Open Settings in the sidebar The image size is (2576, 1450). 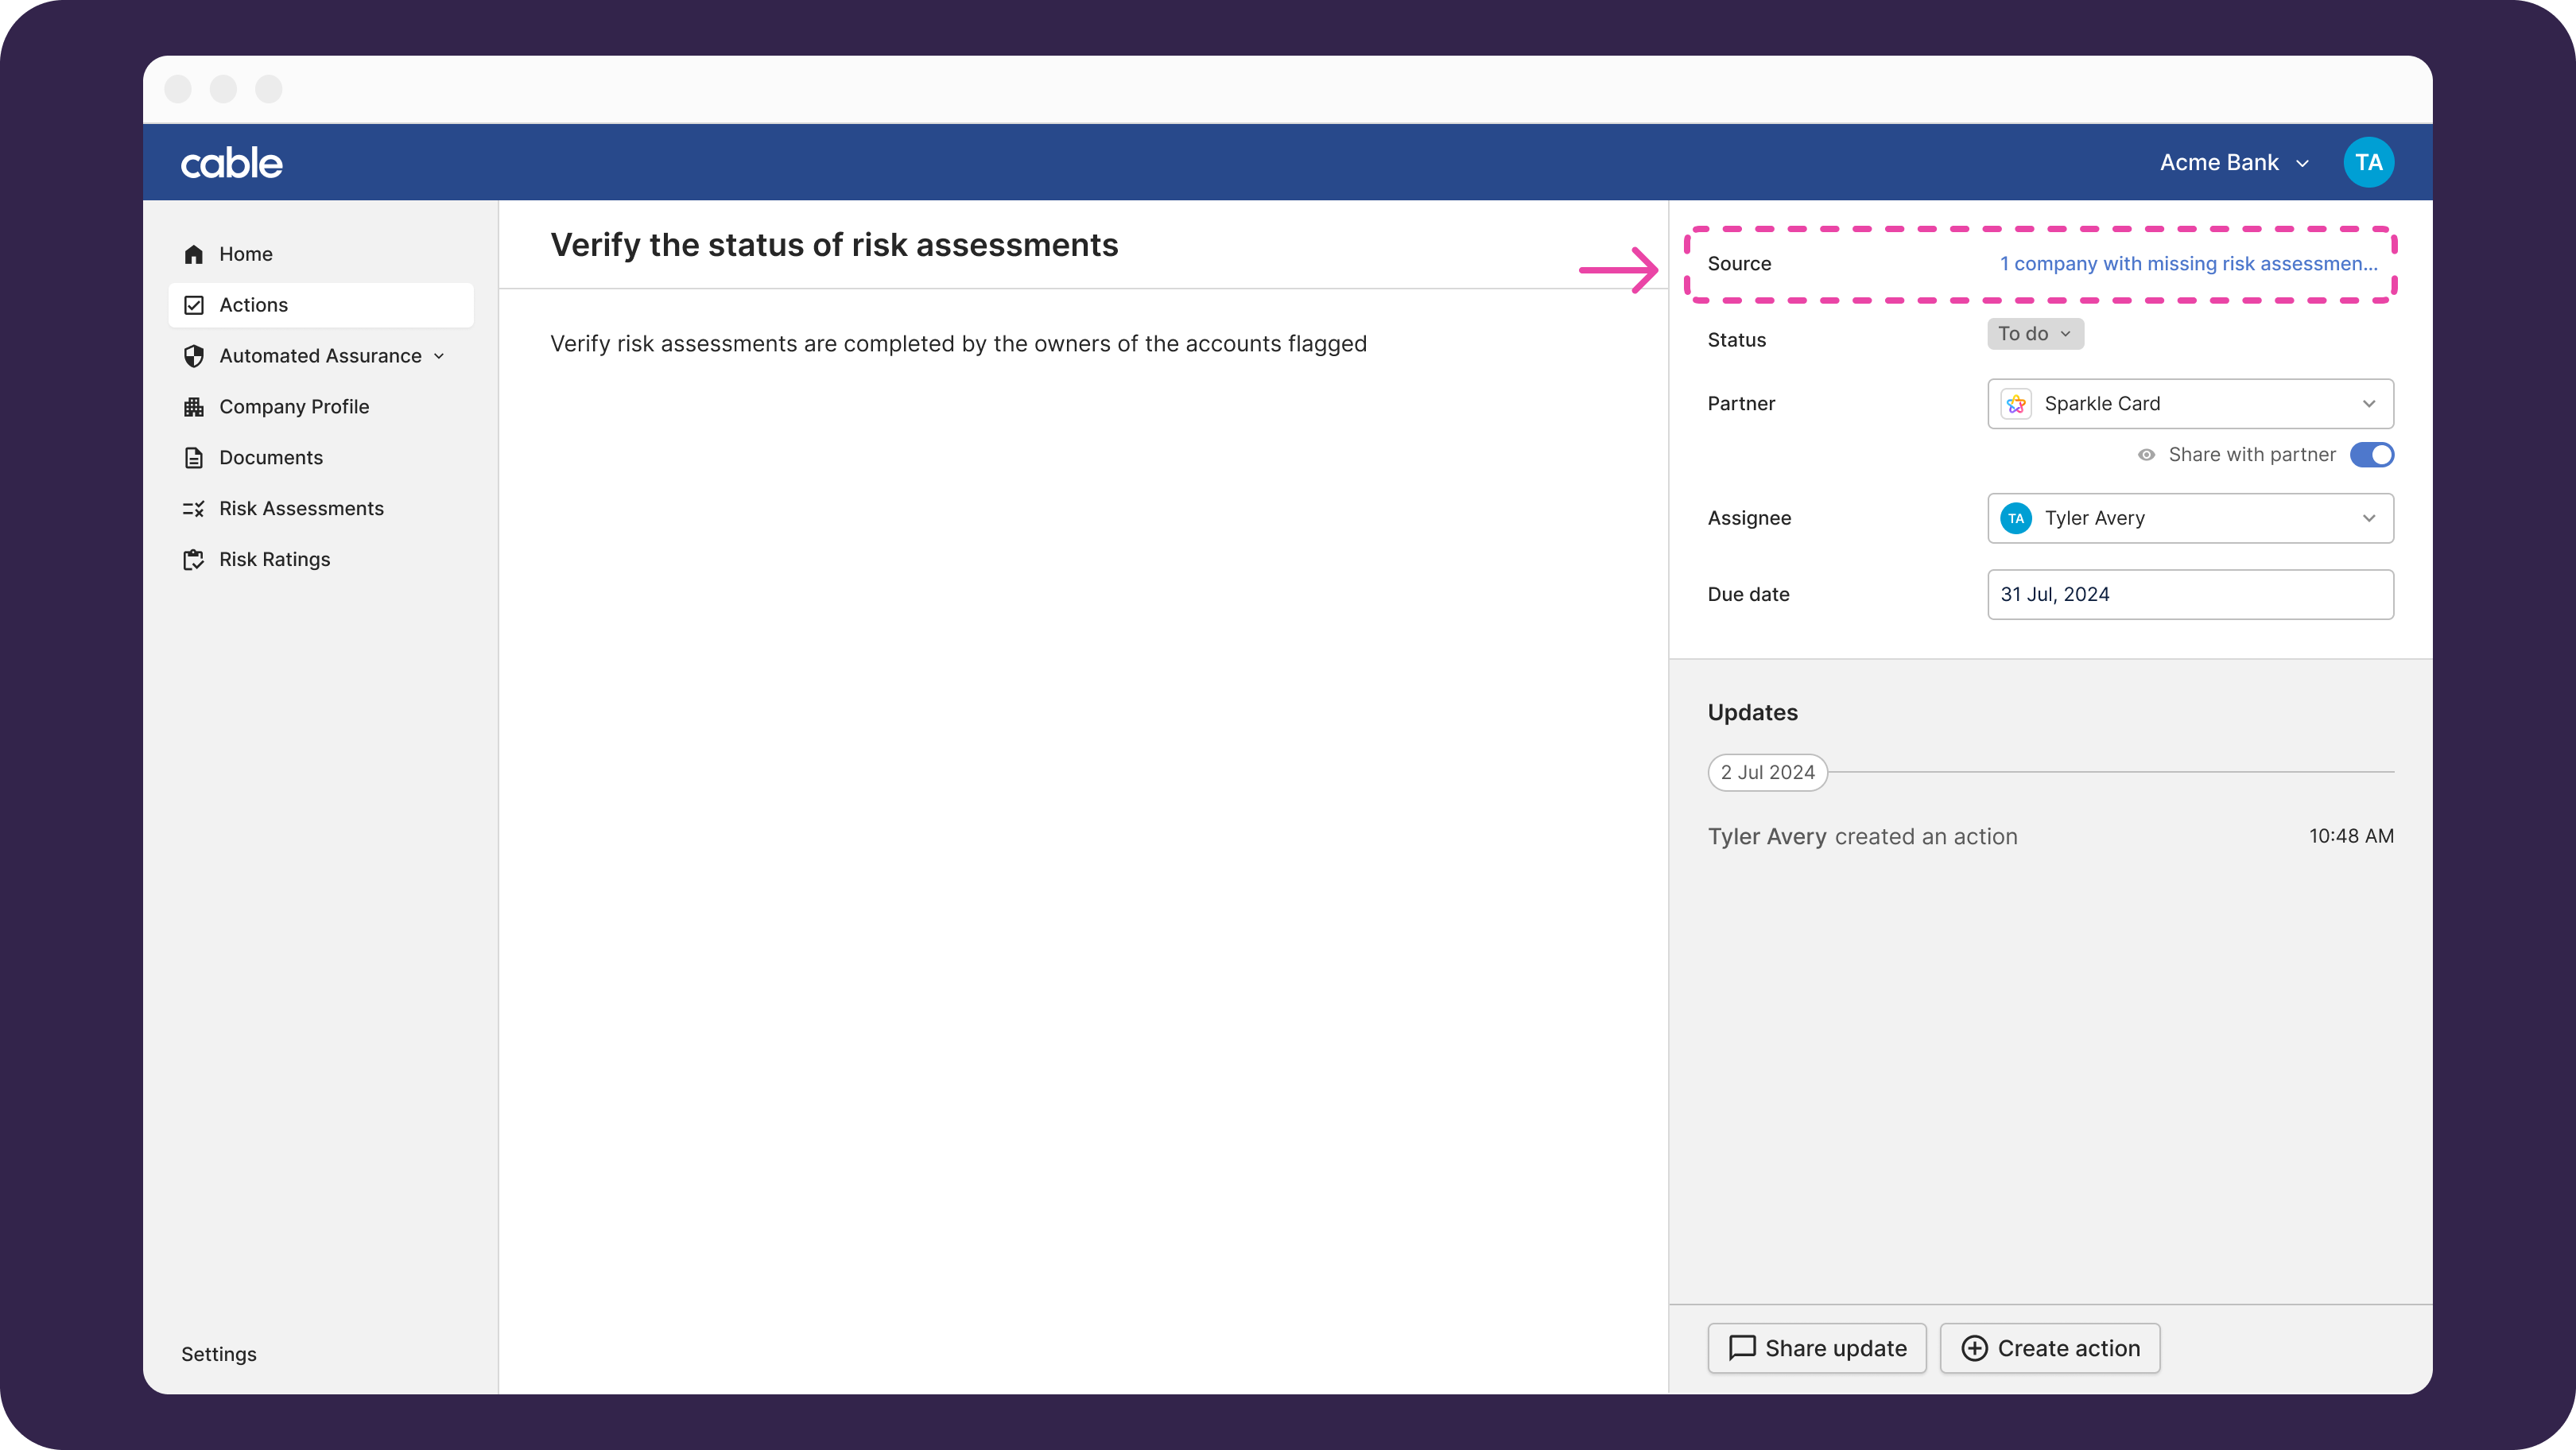coord(219,1354)
